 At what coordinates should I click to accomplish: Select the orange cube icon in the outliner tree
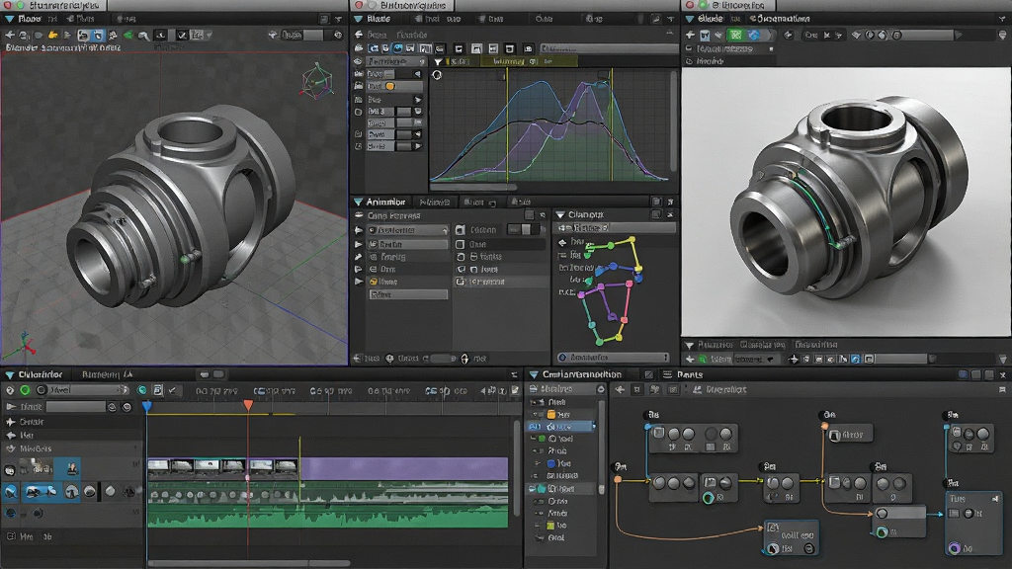pos(551,414)
